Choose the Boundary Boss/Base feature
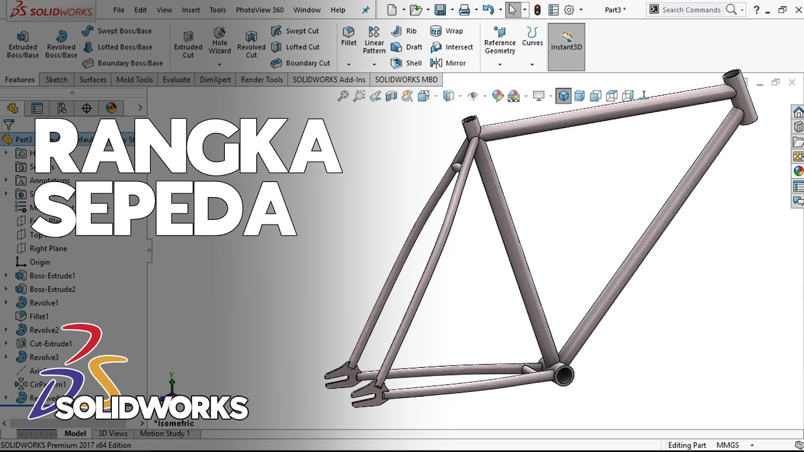 [122, 63]
